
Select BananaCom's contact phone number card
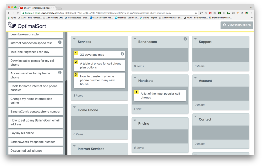[x=36, y=112]
